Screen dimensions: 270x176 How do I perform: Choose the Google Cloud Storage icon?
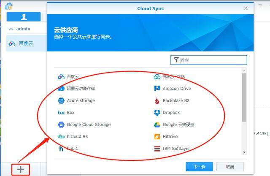pos(61,125)
